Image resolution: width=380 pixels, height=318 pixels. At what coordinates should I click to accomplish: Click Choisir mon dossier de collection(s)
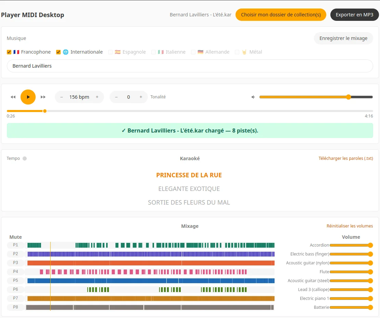[281, 15]
